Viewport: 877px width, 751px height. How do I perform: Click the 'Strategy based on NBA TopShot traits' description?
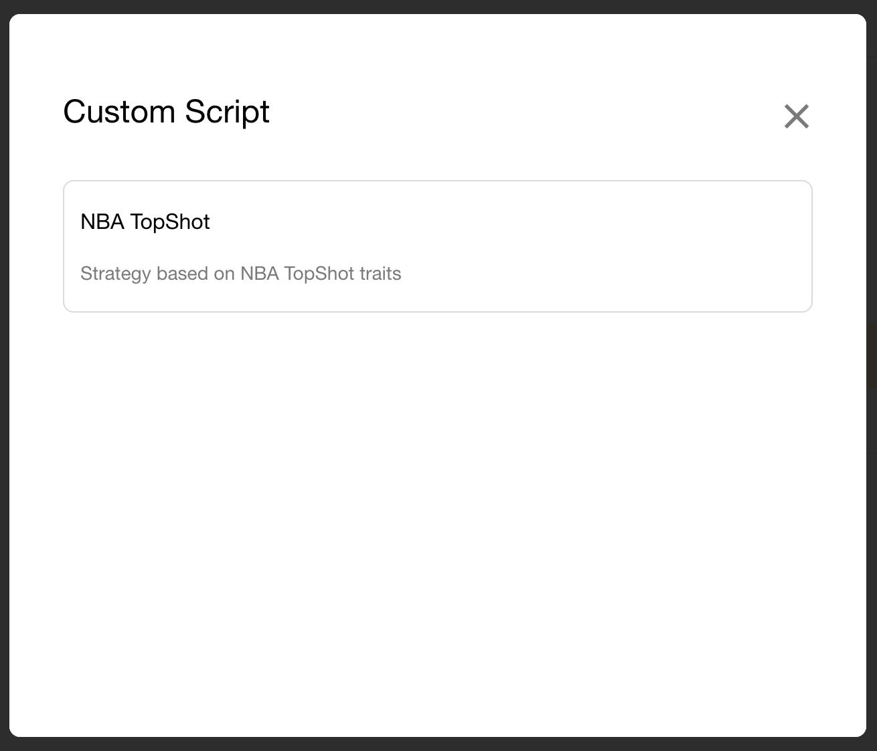click(x=241, y=273)
